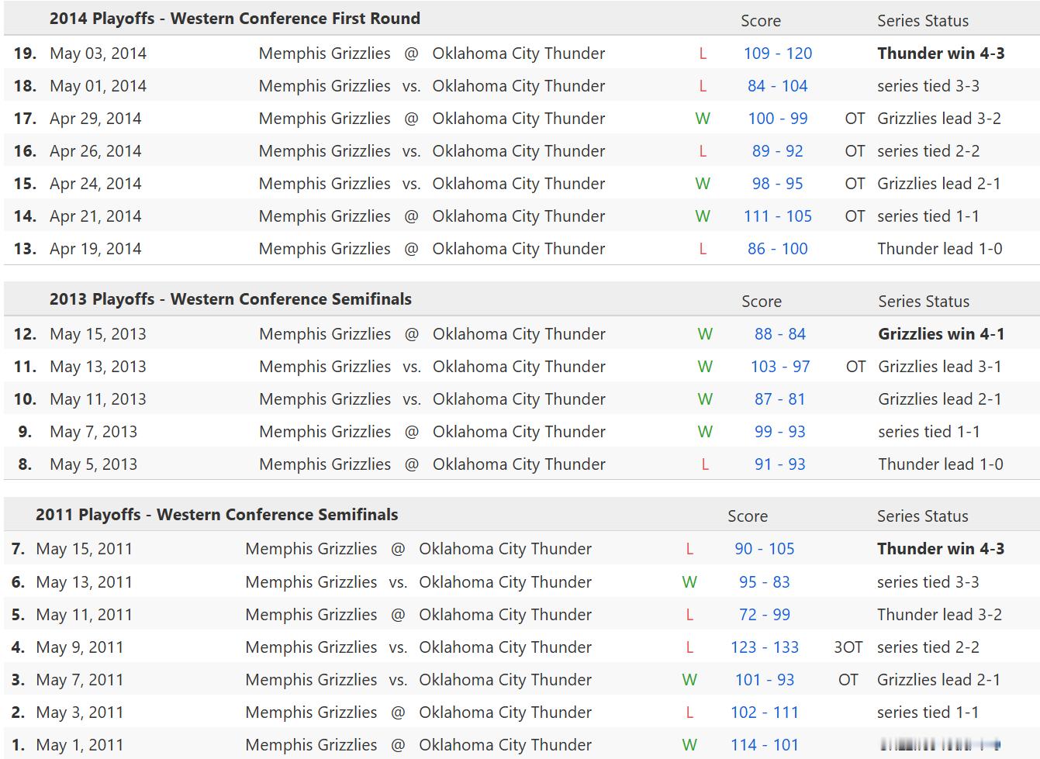Open the 109 - 120 score link

[777, 53]
